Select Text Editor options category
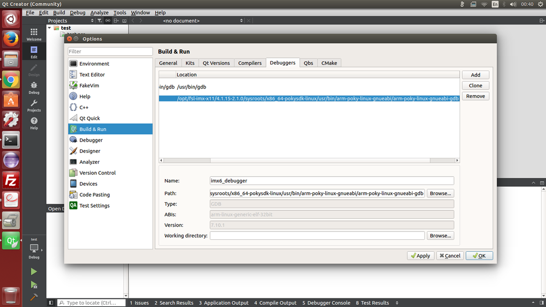546x307 pixels. (110, 74)
